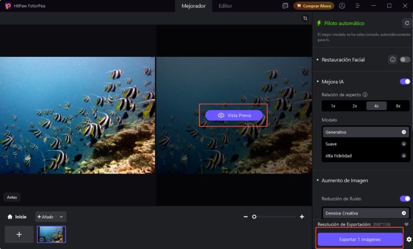
Task: Click the zoom slider handle
Action: [254, 217]
